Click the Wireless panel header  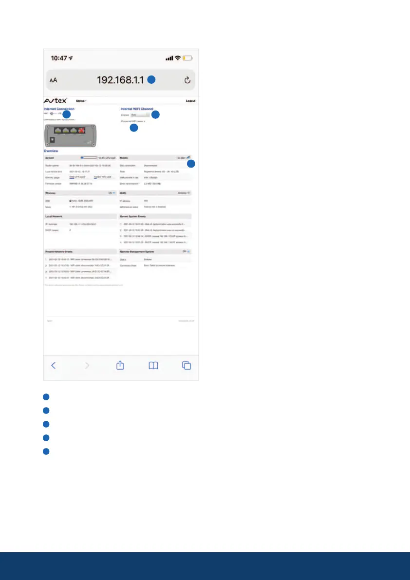pos(80,193)
